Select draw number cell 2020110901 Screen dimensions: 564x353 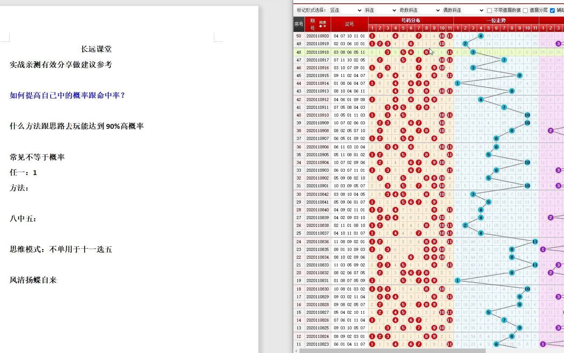tap(317, 186)
